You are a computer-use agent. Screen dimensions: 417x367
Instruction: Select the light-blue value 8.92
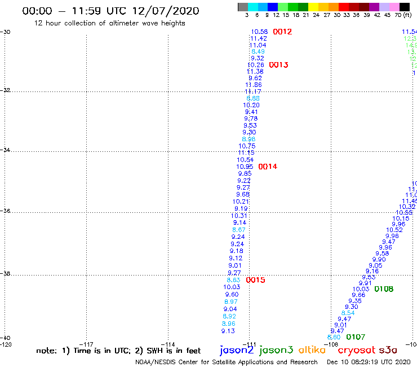(229, 316)
